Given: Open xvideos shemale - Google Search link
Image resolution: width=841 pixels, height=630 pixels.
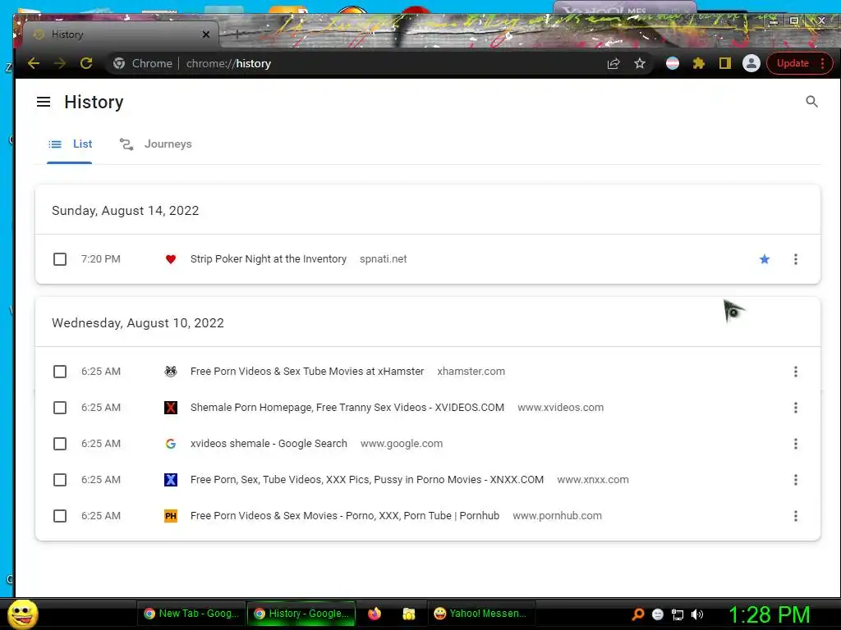Looking at the screenshot, I should tap(269, 444).
